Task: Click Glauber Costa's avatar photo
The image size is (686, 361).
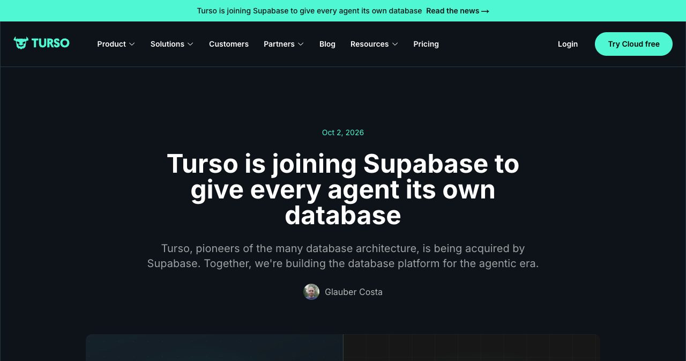Action: click(x=311, y=292)
